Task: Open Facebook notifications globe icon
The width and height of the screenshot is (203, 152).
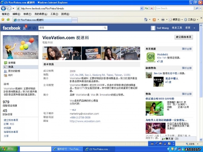Action: click(x=34, y=28)
